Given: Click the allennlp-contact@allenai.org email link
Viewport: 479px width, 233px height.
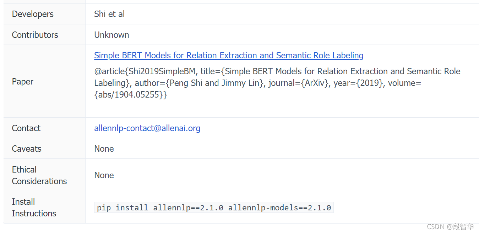Looking at the screenshot, I should (x=147, y=128).
